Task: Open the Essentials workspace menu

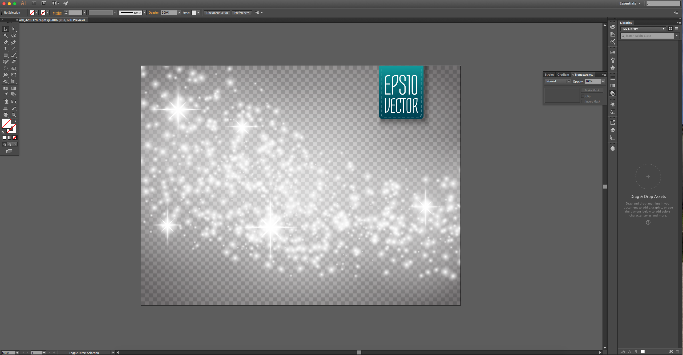Action: tap(628, 3)
